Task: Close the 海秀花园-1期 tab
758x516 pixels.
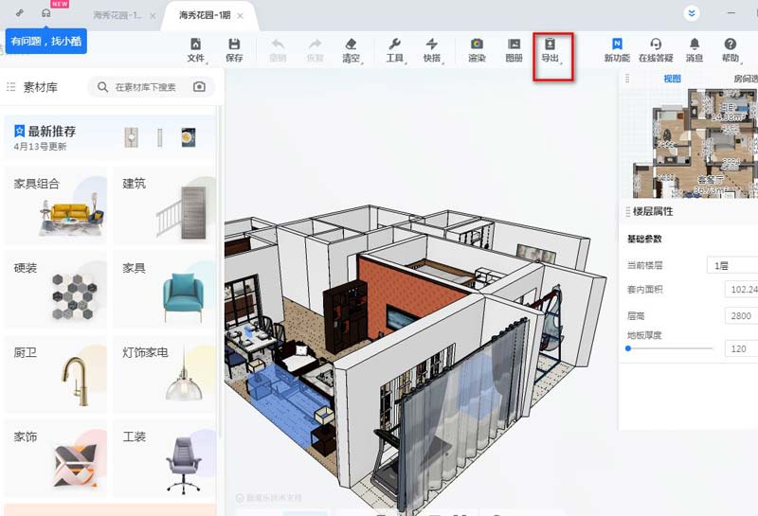Action: (x=240, y=16)
